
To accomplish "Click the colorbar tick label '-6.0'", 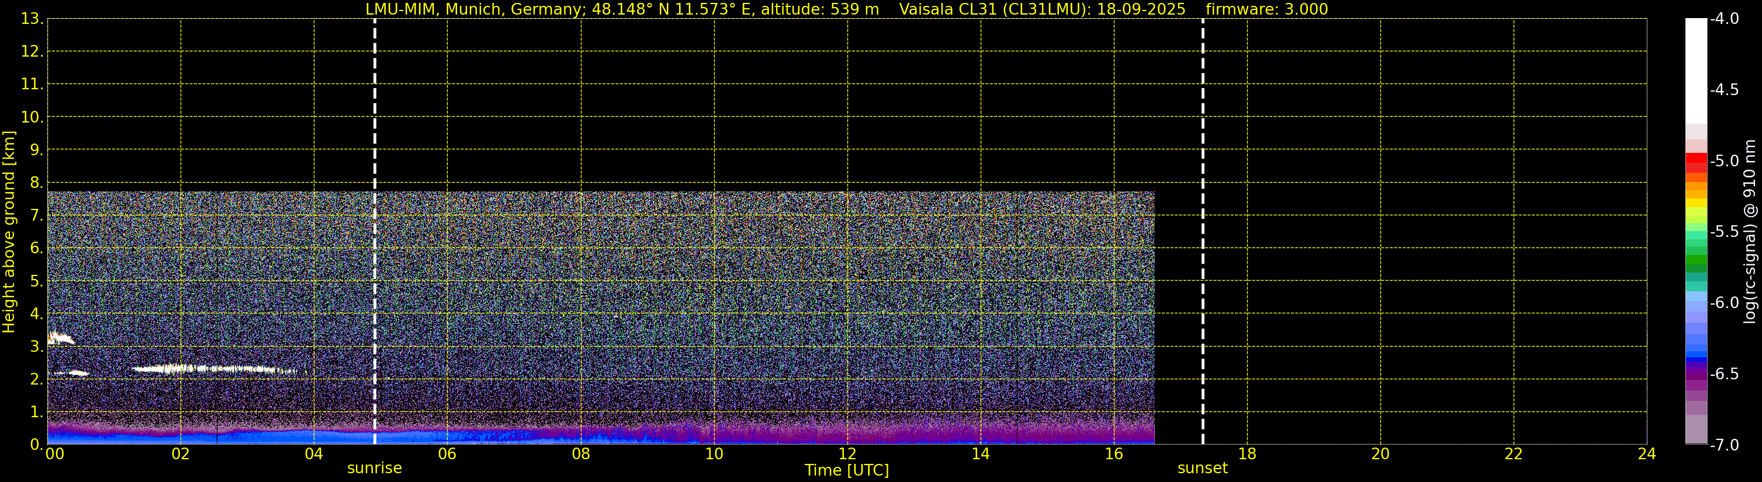I will coord(1723,303).
